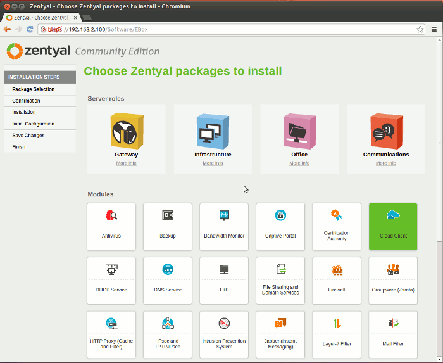The image size is (443, 363).
Task: Click the Modules heading
Action: click(101, 194)
